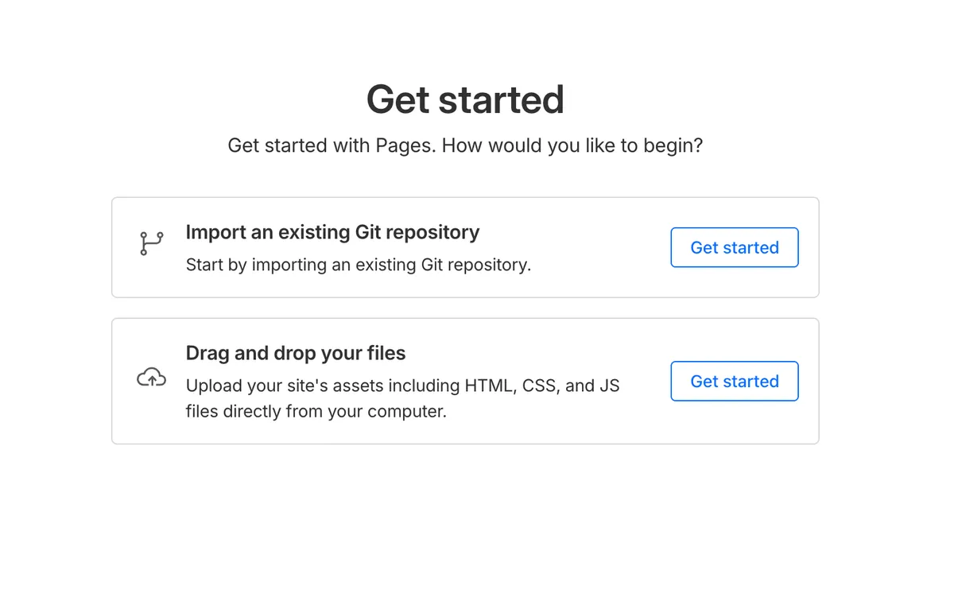
Task: Select the branching icon beside Import an existing Git repository
Action: click(150, 242)
